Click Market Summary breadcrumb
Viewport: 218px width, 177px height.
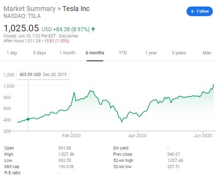coord(29,9)
